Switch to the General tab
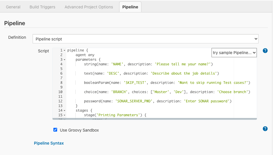 coord(13,7)
